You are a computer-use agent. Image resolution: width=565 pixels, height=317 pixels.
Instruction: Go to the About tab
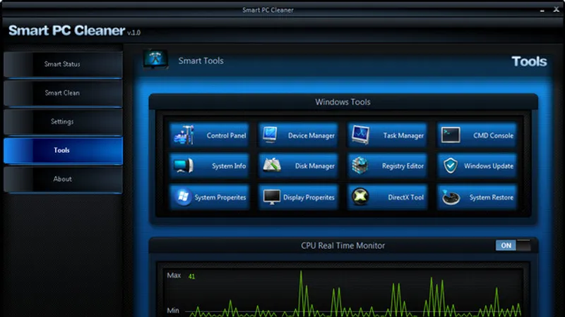pyautogui.click(x=63, y=179)
